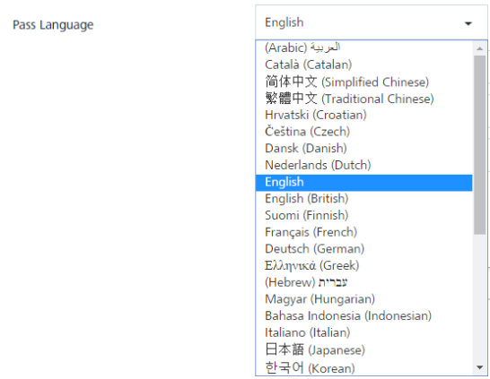The image size is (490, 379).
Task: Pick Nederlands (Dutch) option
Action: point(364,165)
